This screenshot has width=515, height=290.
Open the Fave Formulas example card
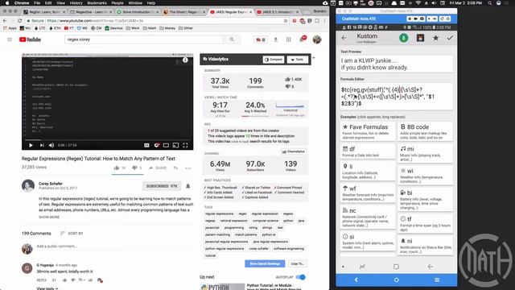368,131
